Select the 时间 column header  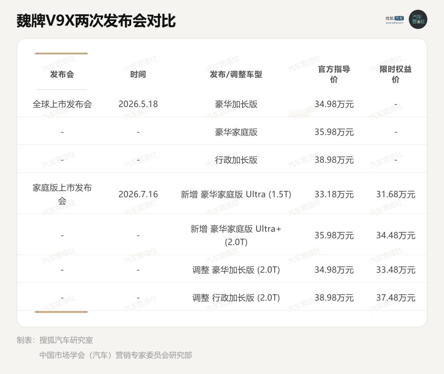[138, 74]
